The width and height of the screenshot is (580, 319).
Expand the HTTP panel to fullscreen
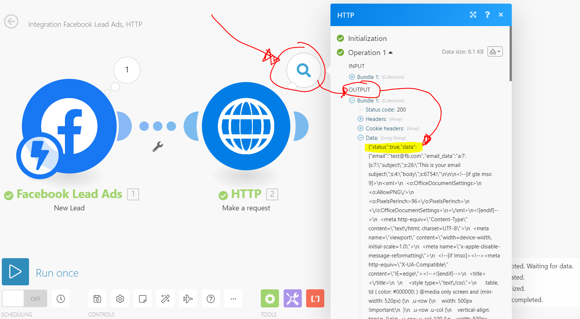click(473, 14)
